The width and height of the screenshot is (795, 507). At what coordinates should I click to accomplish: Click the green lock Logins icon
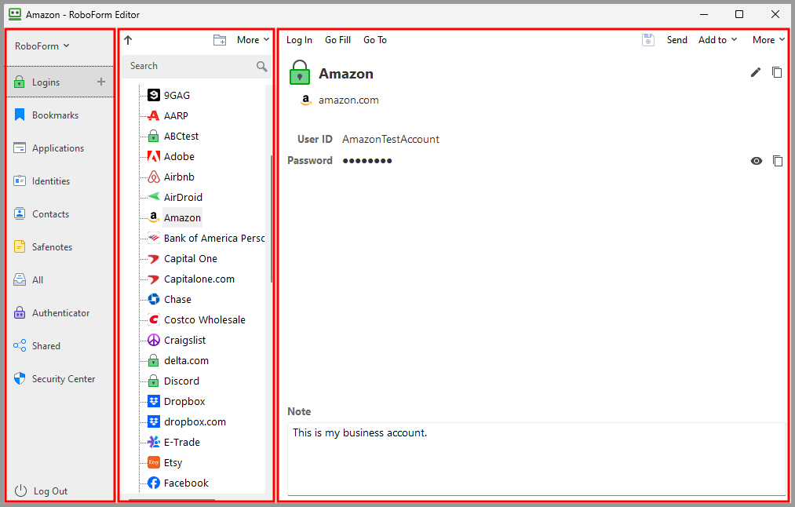coord(20,82)
